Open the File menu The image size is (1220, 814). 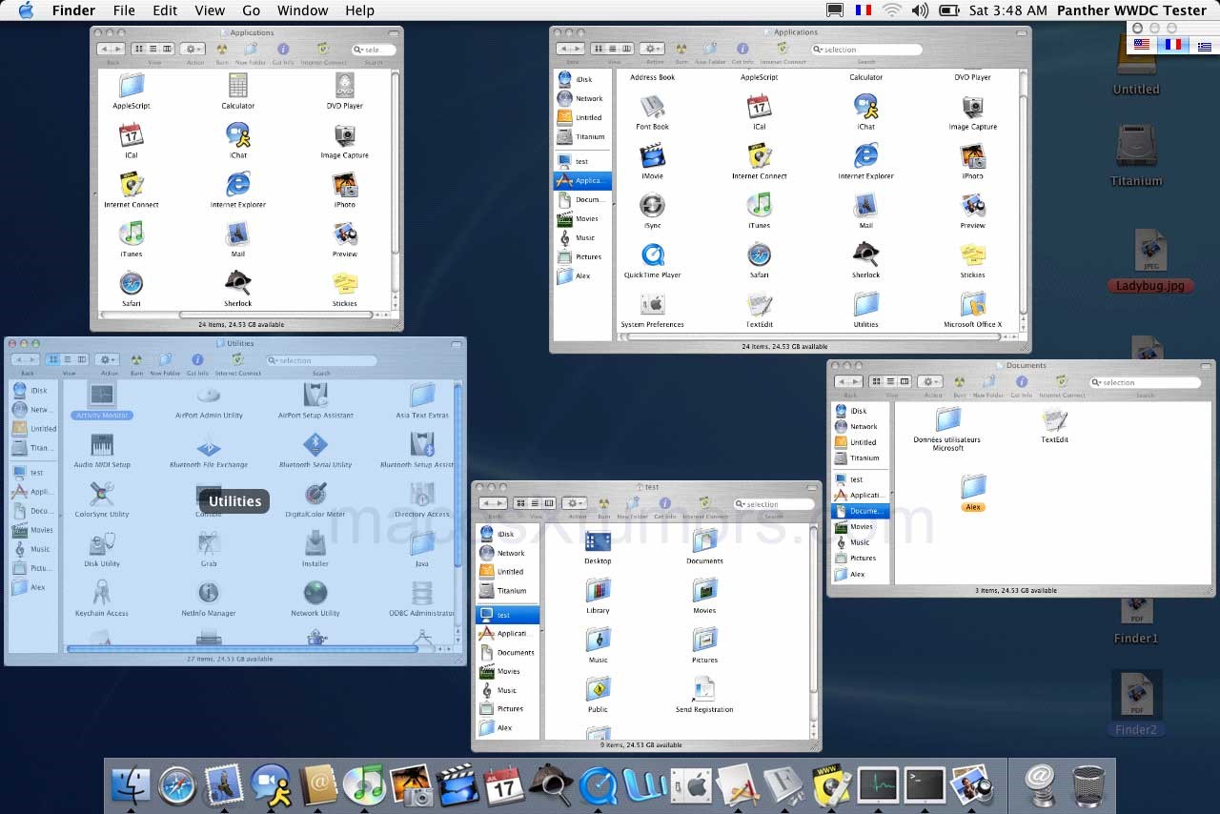coord(124,10)
